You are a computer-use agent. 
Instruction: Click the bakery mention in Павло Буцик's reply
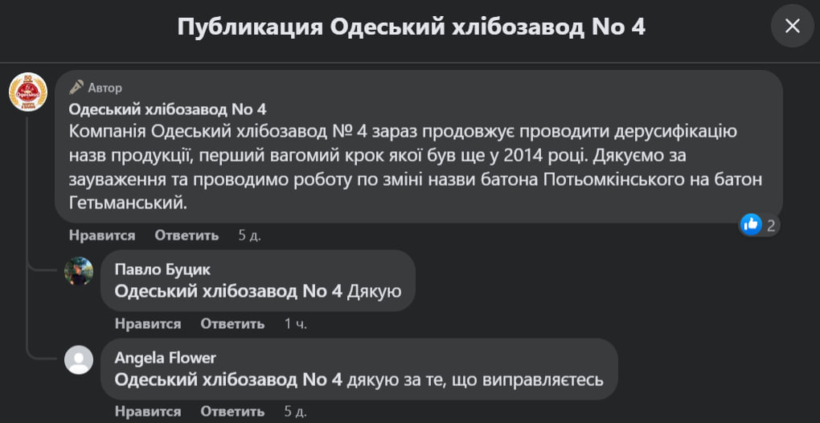click(x=228, y=291)
